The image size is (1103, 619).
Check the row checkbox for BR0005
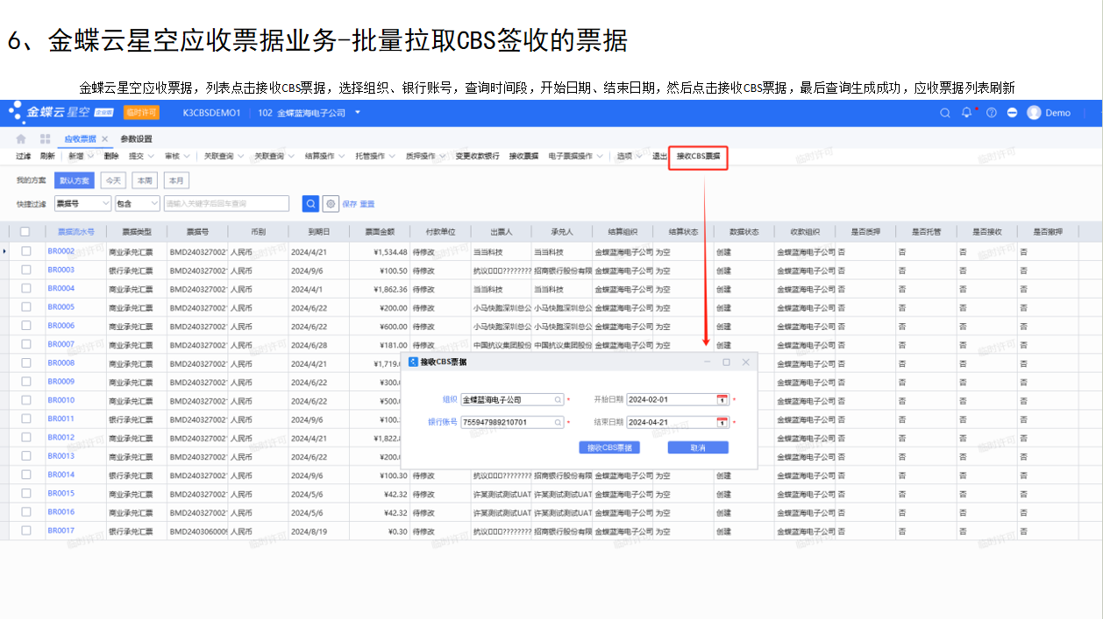[x=25, y=307]
